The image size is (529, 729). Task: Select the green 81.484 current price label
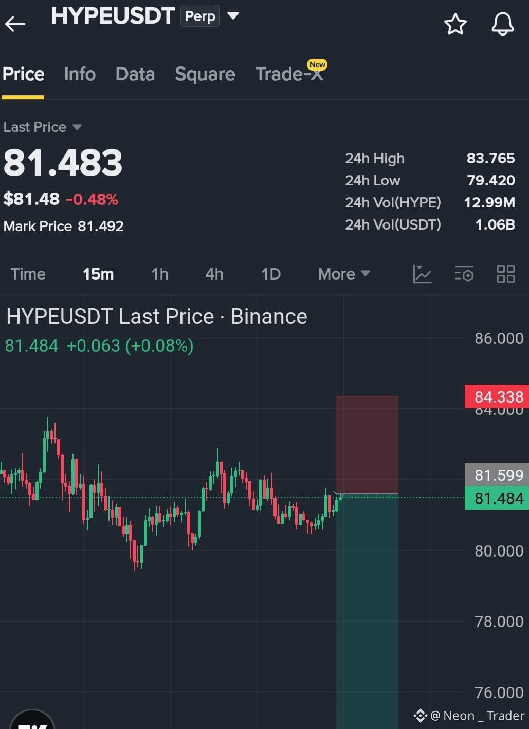click(497, 498)
